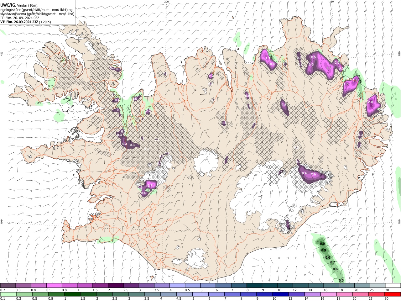This screenshot has height=301, width=401.
Task: Pick the white final swatch in the snow legend row
Action: 393,286
